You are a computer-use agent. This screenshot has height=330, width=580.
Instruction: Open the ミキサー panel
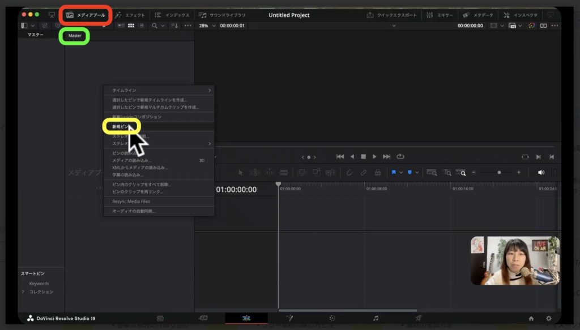pos(445,15)
